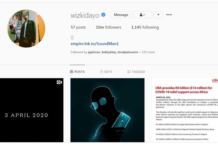
Task: Select the POSTS grid tab
Action: coord(77,72)
